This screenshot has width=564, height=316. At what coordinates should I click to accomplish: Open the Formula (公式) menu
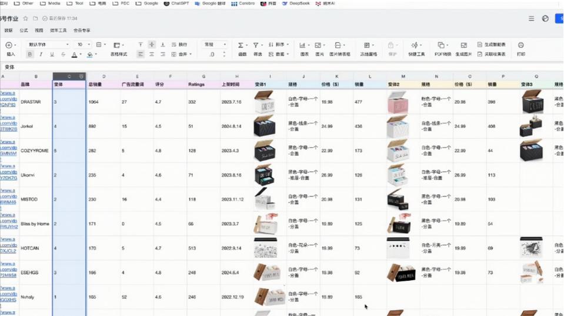tap(24, 31)
